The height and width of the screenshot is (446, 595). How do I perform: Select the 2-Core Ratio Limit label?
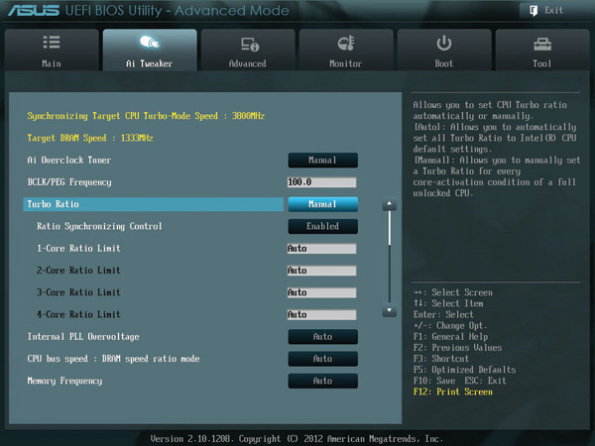(78, 271)
